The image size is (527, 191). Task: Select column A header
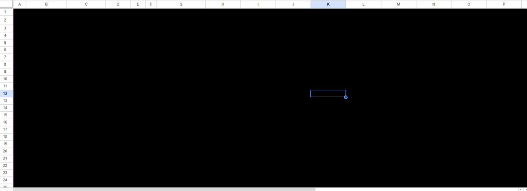click(19, 4)
